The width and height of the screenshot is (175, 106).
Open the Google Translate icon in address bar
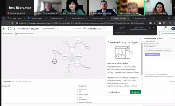coord(150,23)
